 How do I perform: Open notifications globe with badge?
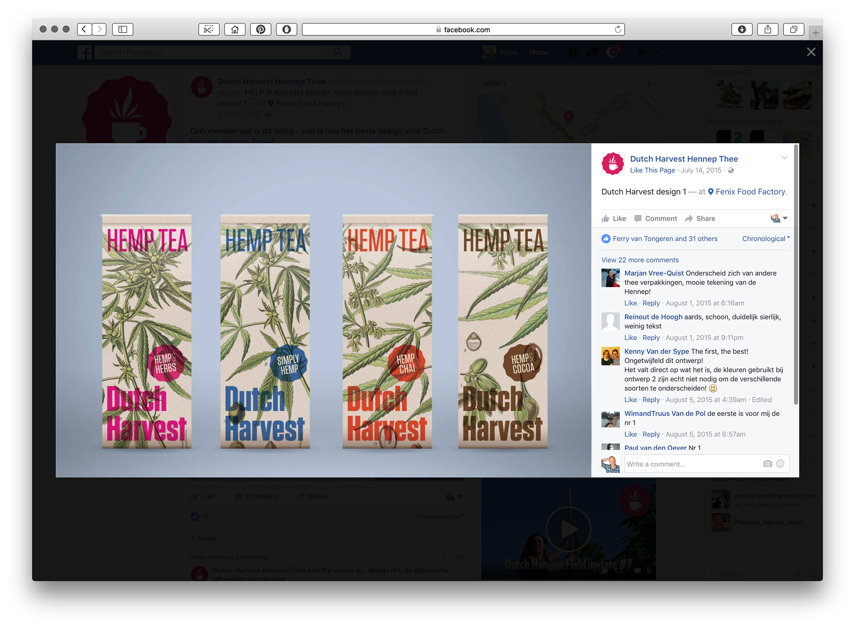click(614, 52)
